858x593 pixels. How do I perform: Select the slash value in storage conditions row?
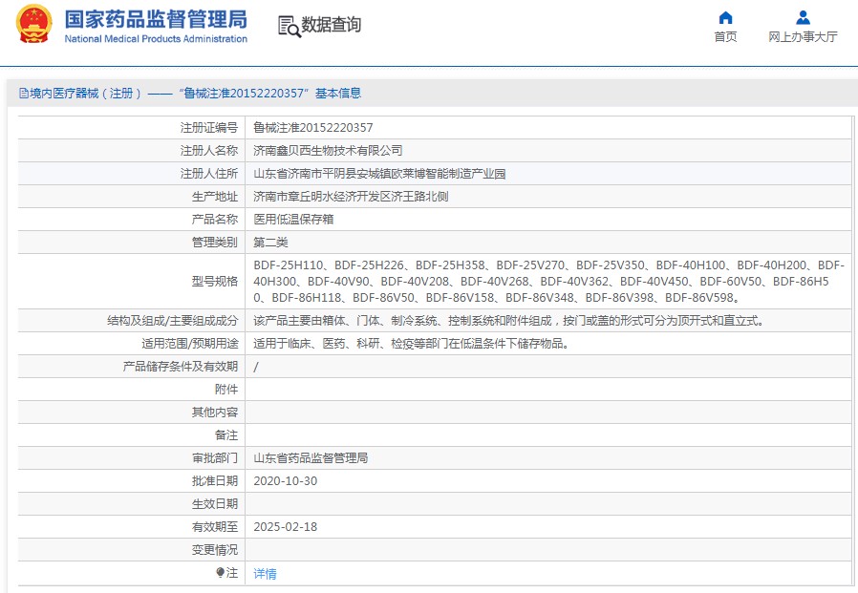click(256, 367)
